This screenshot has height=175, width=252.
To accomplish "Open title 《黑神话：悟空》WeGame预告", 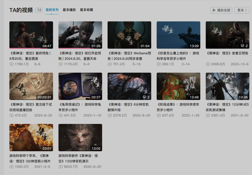I will click(129, 56).
